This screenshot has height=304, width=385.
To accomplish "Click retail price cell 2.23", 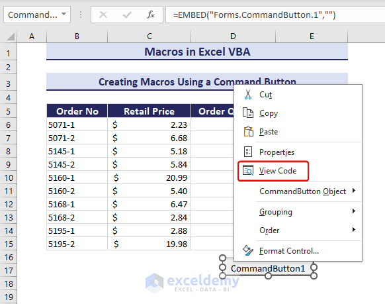I will [x=149, y=125].
